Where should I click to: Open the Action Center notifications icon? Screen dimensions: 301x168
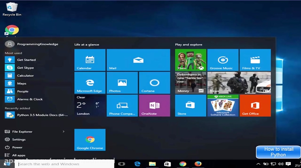[x=288, y=164]
